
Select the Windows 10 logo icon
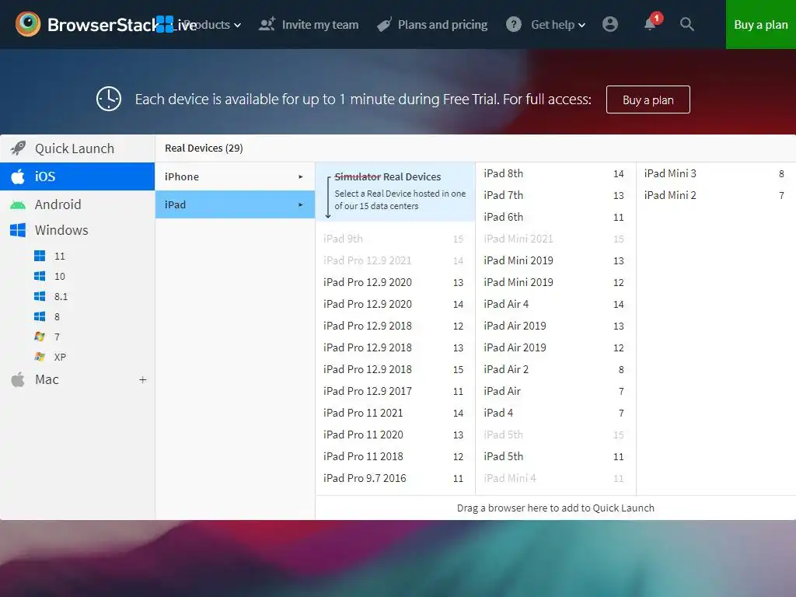[40, 276]
